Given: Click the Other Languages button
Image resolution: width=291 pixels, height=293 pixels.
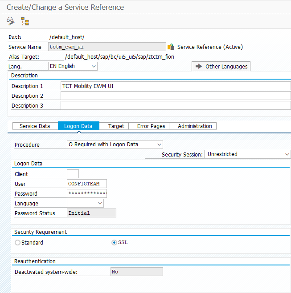Looking at the screenshot, I should (x=221, y=66).
